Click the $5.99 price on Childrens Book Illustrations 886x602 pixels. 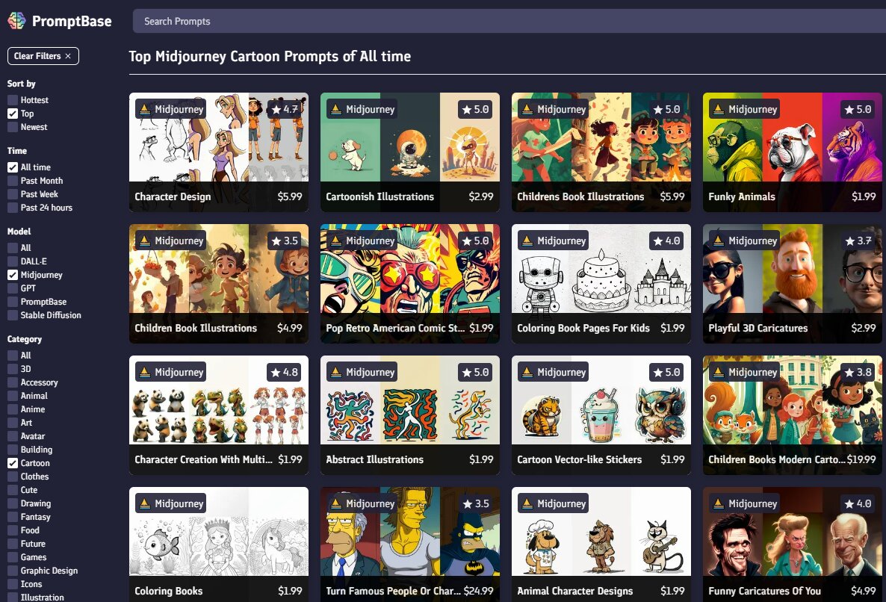[x=672, y=196]
